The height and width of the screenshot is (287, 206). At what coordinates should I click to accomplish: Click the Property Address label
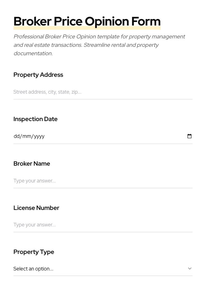click(x=38, y=75)
